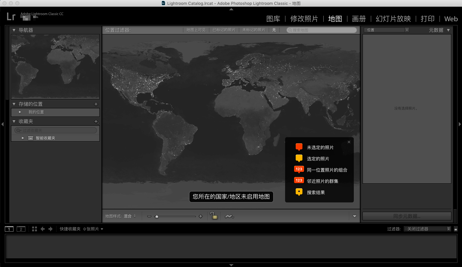The image size is (462, 267).
Task: Open second window display 2
Action: coord(21,229)
